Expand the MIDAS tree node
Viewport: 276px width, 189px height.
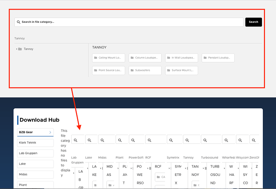pos(100,169)
